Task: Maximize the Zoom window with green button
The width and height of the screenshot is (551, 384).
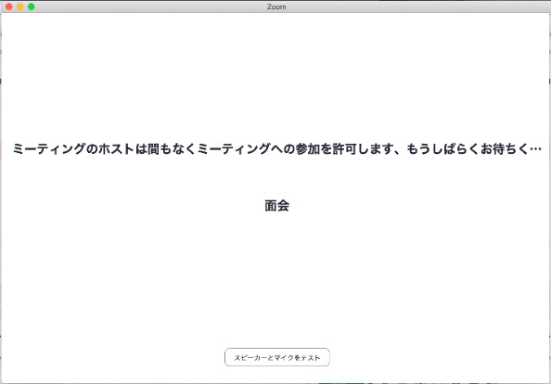Action: [x=32, y=6]
